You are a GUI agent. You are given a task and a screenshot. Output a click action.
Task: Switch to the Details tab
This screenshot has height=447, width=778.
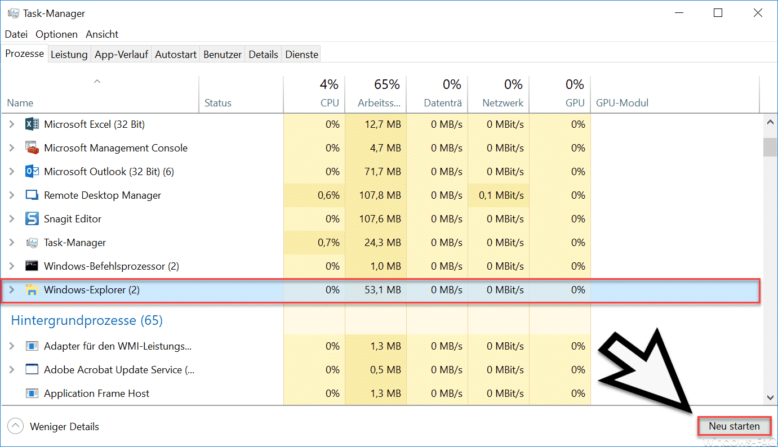point(263,55)
